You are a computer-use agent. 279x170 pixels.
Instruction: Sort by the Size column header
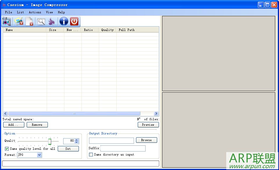[55, 30]
